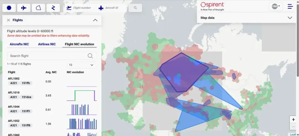Viewport: 299px width, 136px height.
Task: Click Avg. NIC value 0.61
Action: click(x=48, y=110)
